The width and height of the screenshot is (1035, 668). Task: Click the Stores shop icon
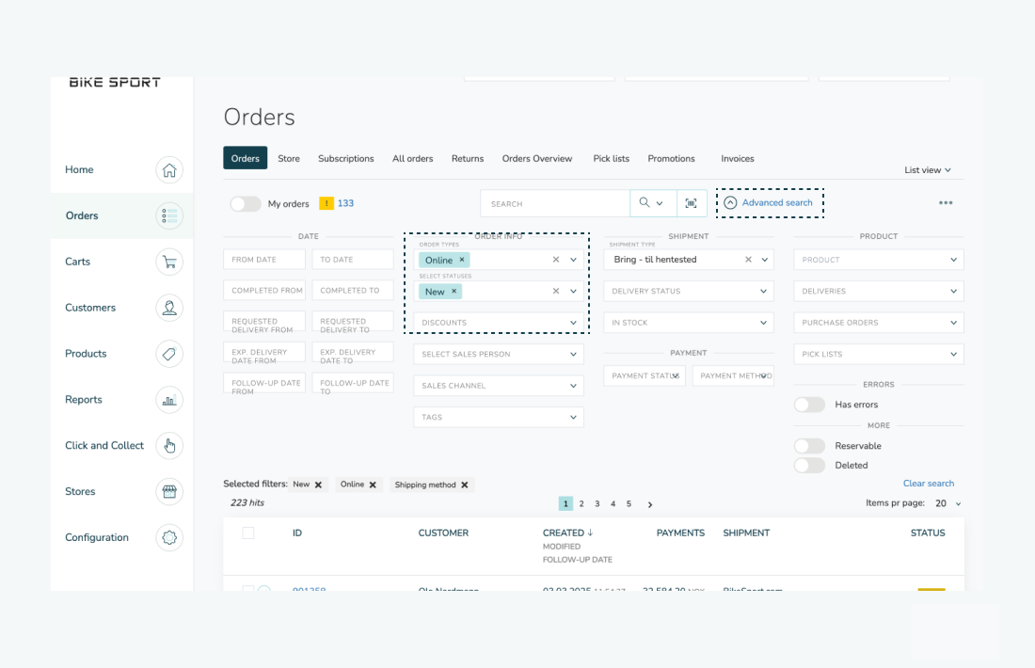(x=169, y=492)
